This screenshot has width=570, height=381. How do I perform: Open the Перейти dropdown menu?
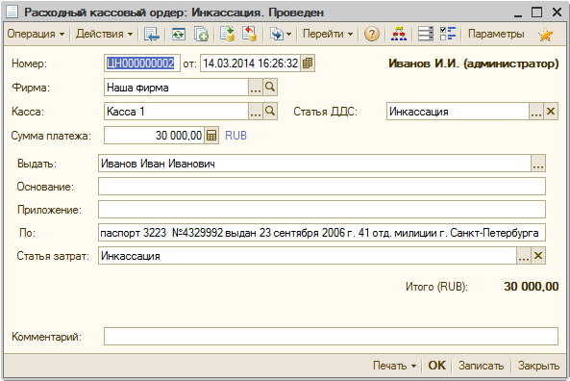point(328,34)
